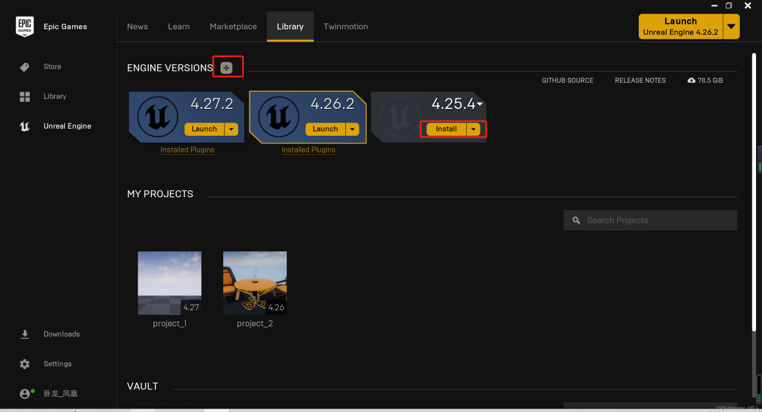Open the Release Notes link
Image resolution: width=762 pixels, height=412 pixels.
tap(641, 80)
